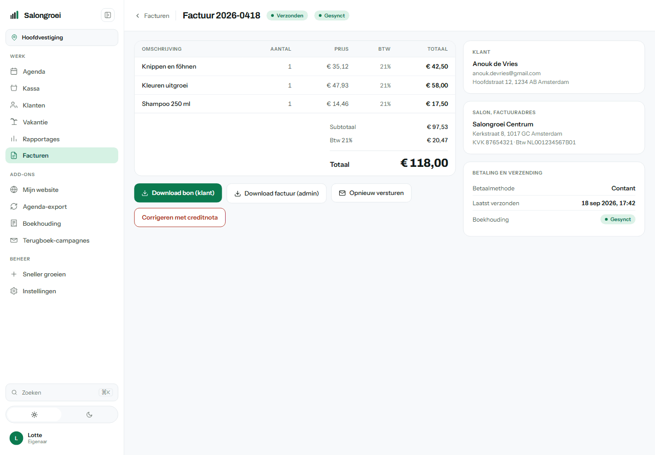The width and height of the screenshot is (655, 455).
Task: Go to Klanten in the sidebar
Action: pos(62,105)
